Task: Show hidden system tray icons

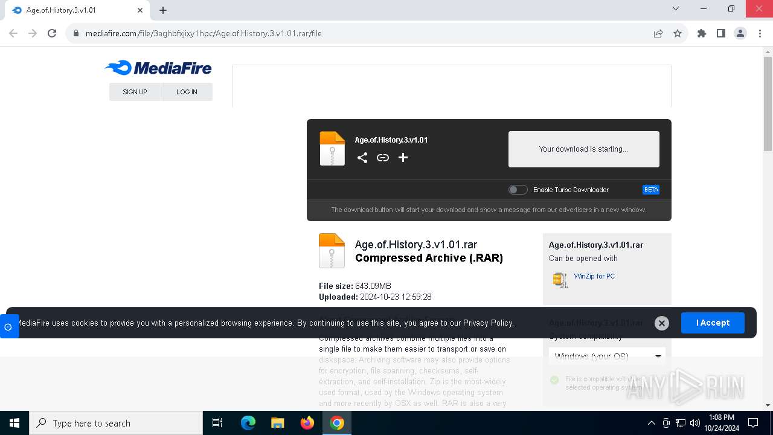Action: pyautogui.click(x=651, y=423)
